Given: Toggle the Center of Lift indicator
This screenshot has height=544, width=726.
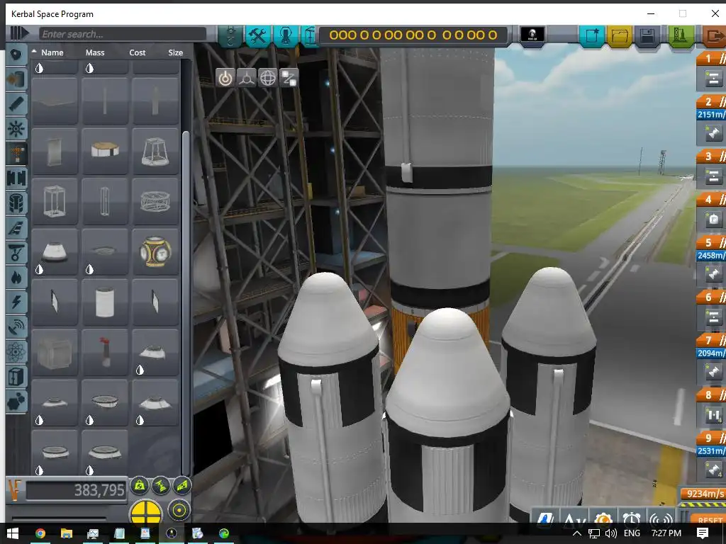Looking at the screenshot, I should 182,485.
